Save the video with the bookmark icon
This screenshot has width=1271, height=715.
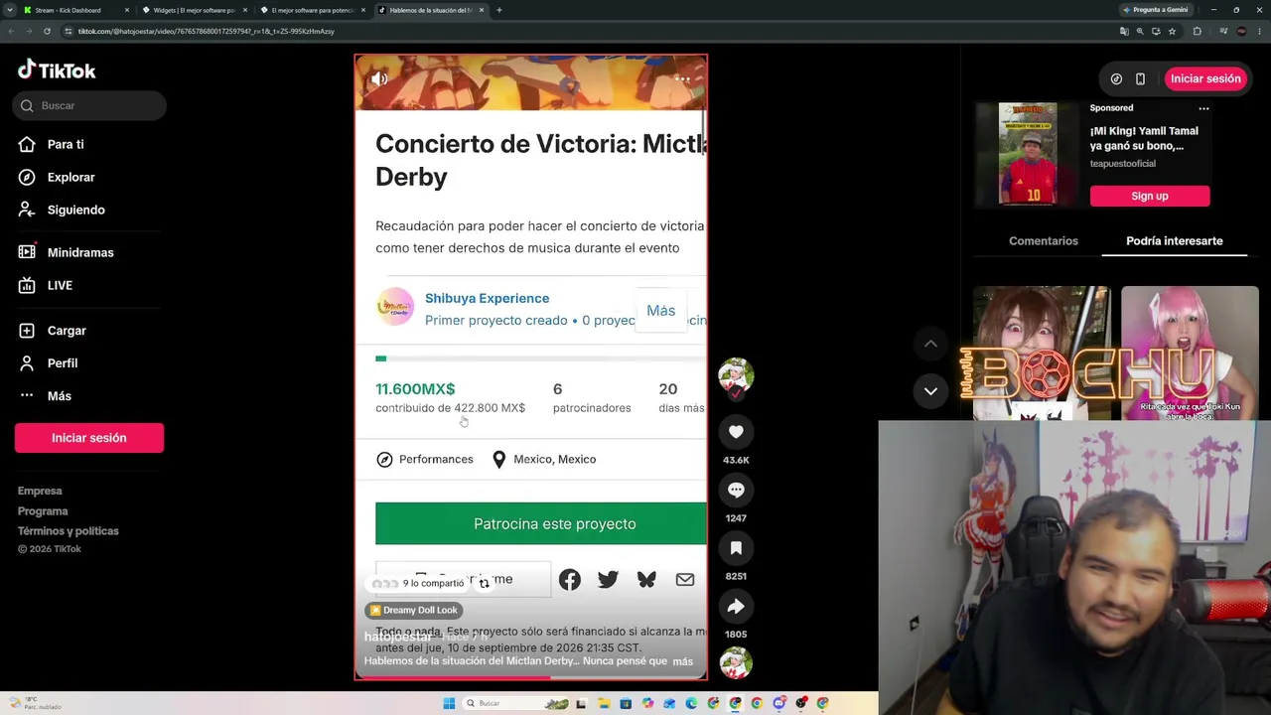(736, 548)
